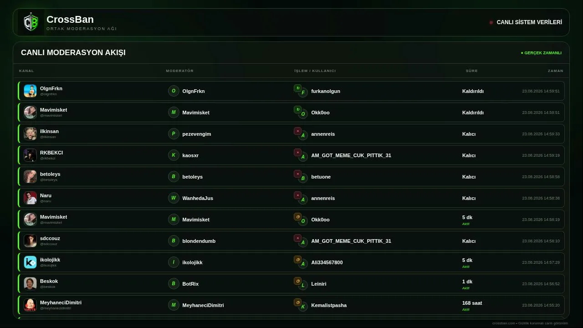583x328 pixels.
Task: Click the timeout icon beside Kemalistpasha
Action: (x=297, y=302)
